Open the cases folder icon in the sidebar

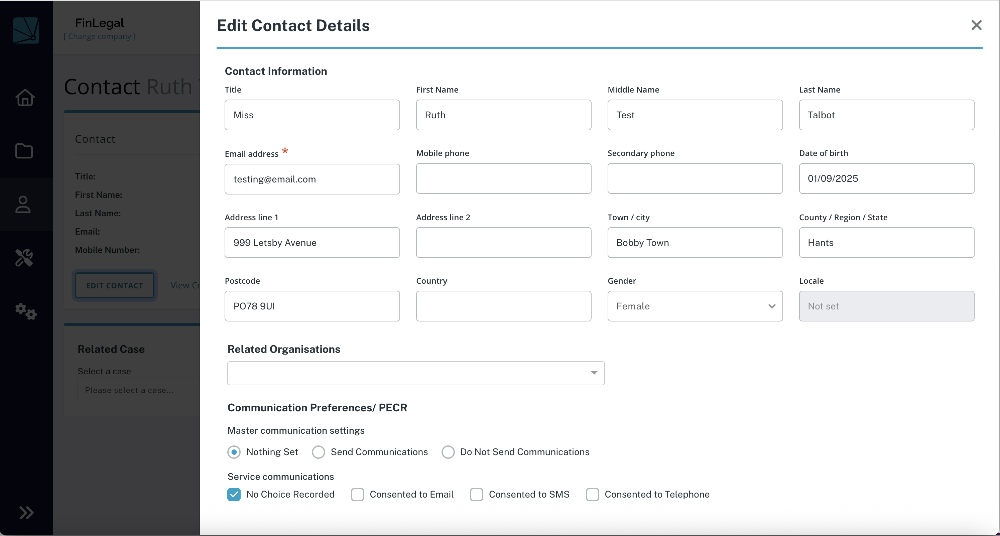pos(24,151)
